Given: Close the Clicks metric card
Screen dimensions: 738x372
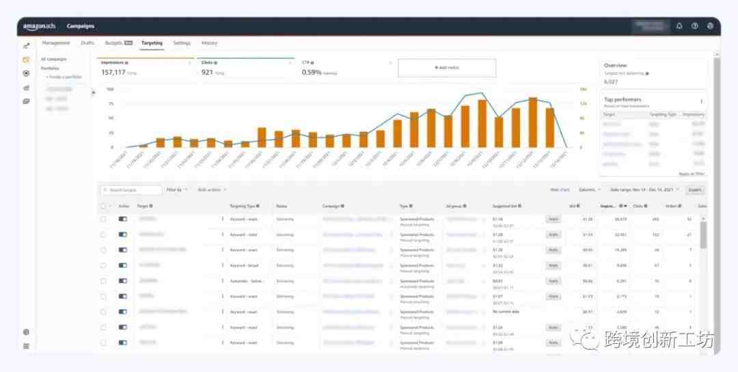Looking at the screenshot, I should [291, 63].
